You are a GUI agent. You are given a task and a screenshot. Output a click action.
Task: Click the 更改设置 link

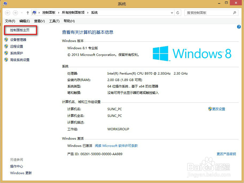coord(219,109)
